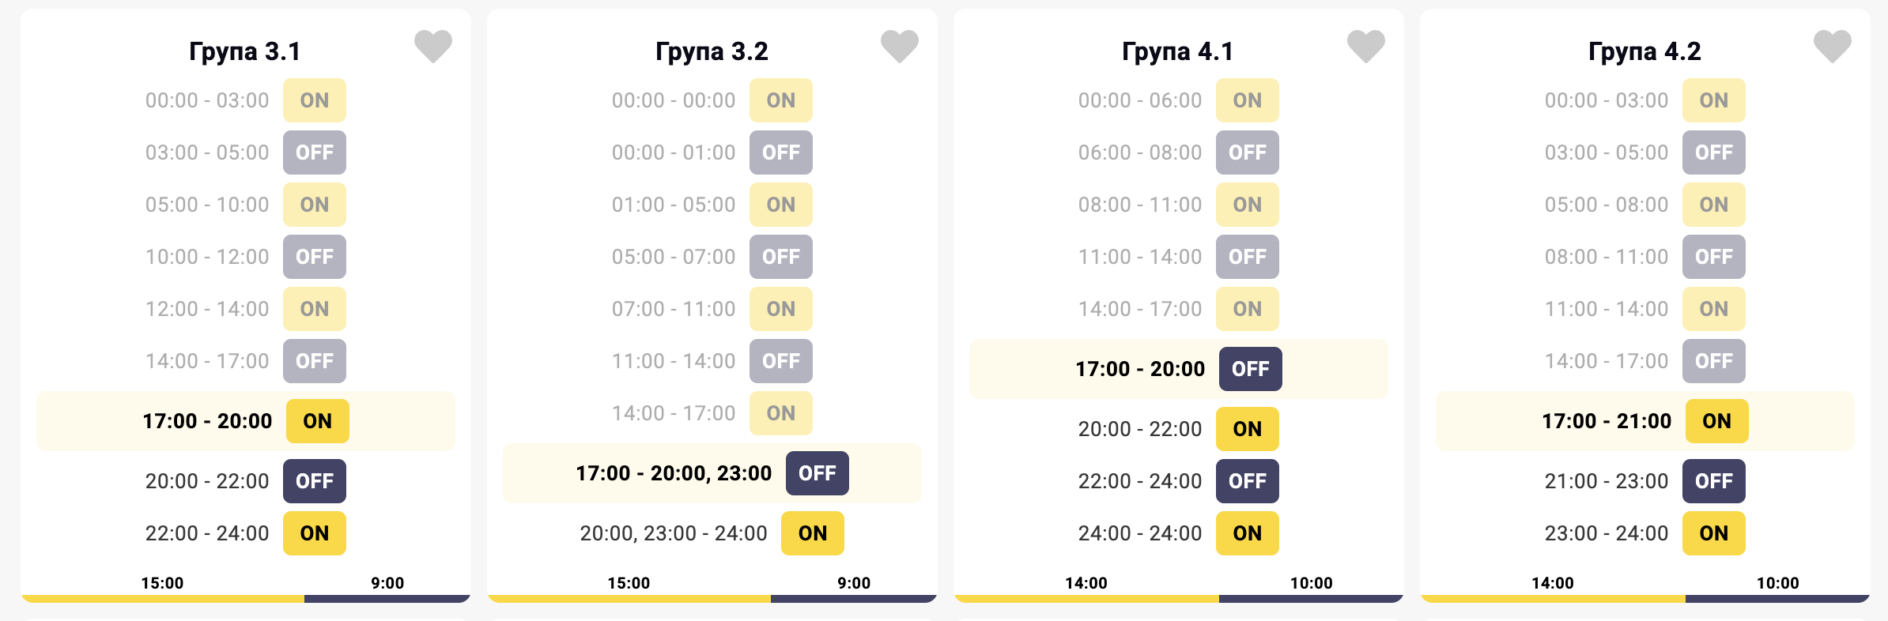
Task: Click the 15:00 total on-time label of Група 3.2
Action: (629, 583)
